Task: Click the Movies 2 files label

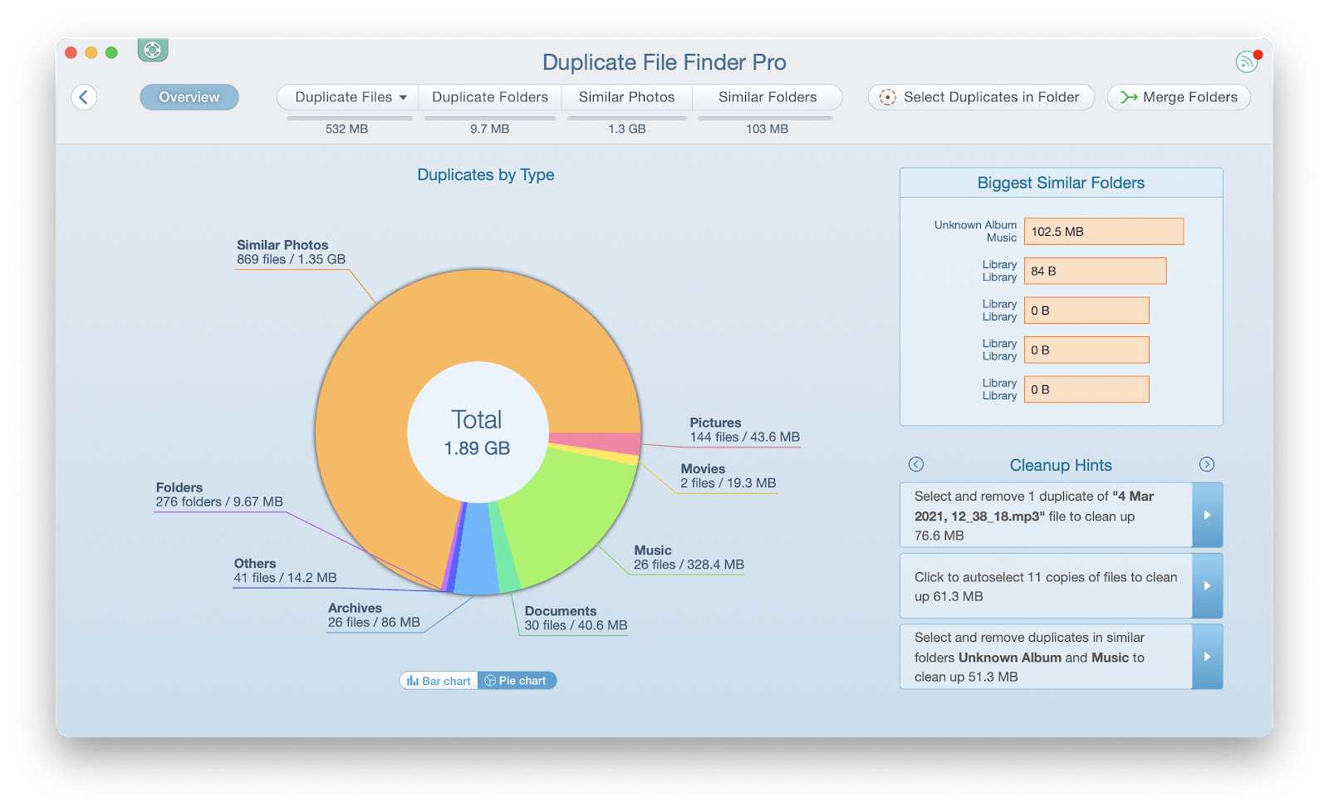Action: 728,476
